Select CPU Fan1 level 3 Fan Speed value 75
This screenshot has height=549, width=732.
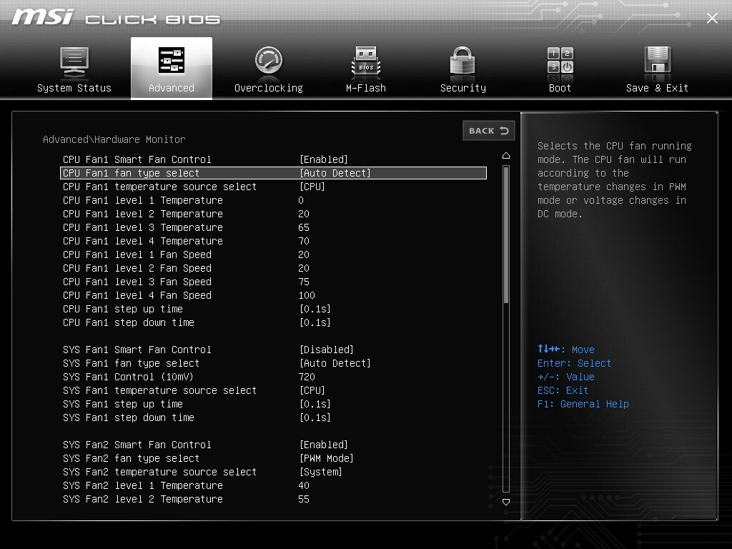tap(304, 282)
